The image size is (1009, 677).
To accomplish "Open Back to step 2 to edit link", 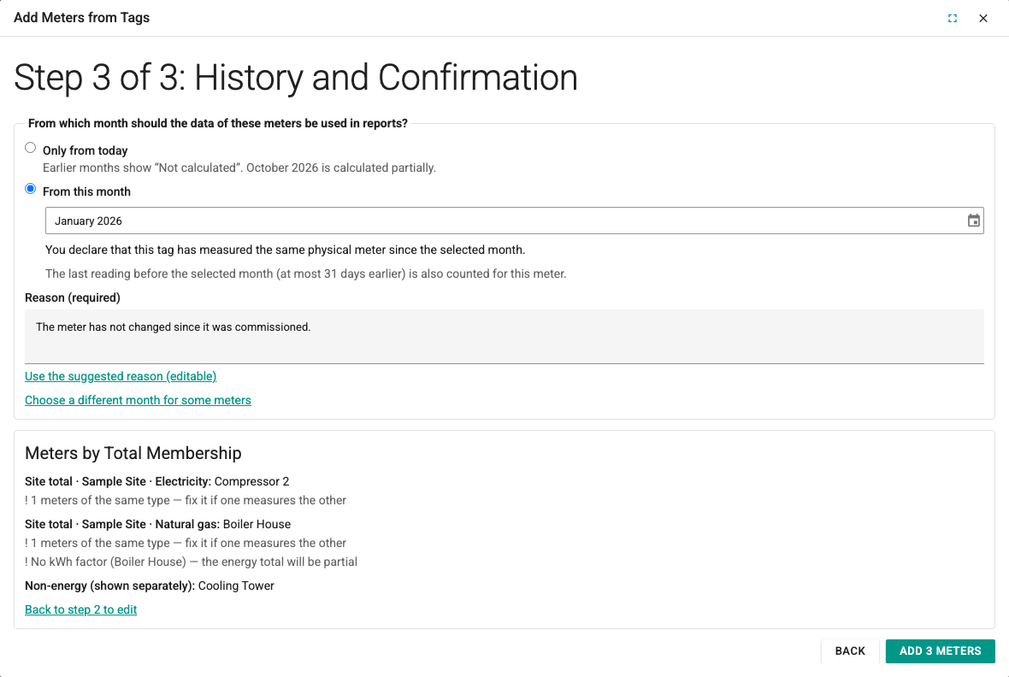I will (x=80, y=609).
